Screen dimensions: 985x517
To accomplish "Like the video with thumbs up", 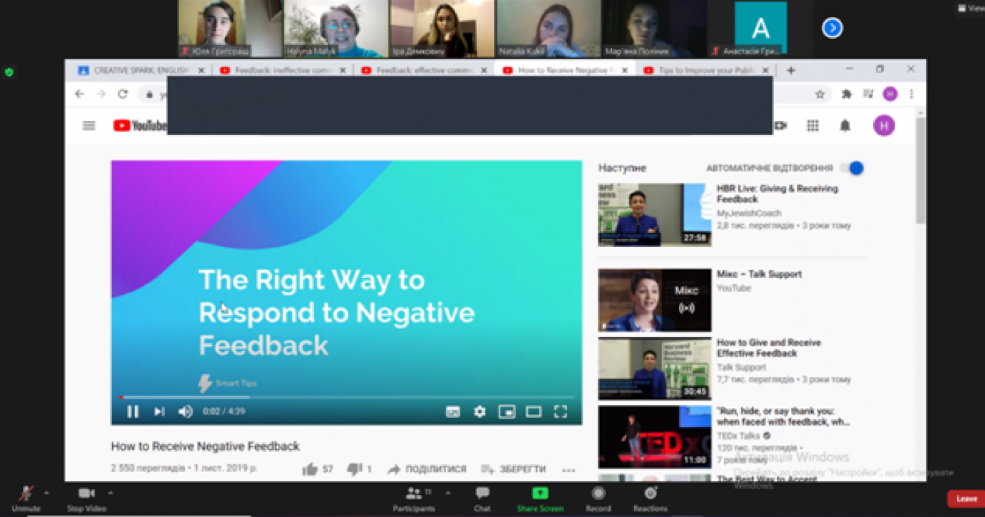I will [310, 469].
